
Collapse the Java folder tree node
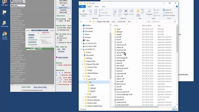pos(83,76)
